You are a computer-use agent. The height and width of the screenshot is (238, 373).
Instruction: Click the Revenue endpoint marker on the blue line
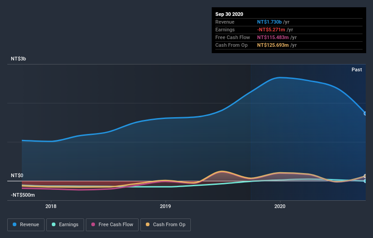click(x=365, y=114)
